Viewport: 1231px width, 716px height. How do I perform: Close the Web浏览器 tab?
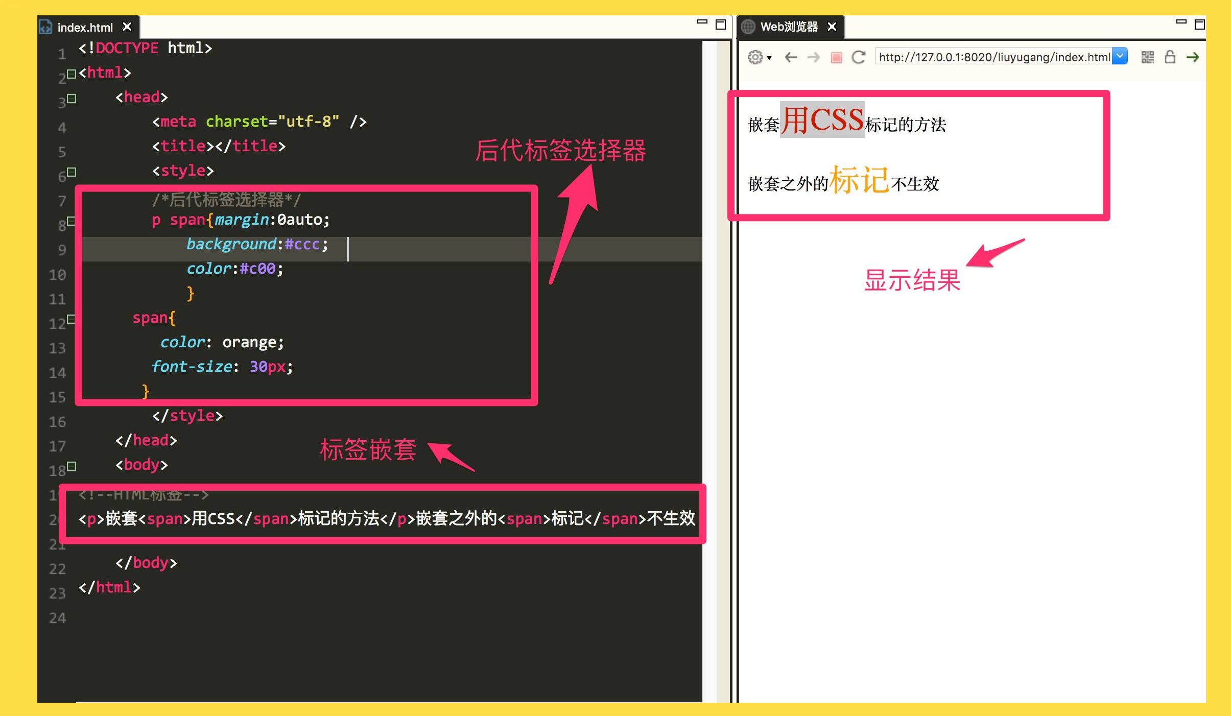(832, 27)
